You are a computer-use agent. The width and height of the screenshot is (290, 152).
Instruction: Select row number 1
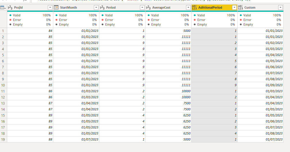[3, 31]
